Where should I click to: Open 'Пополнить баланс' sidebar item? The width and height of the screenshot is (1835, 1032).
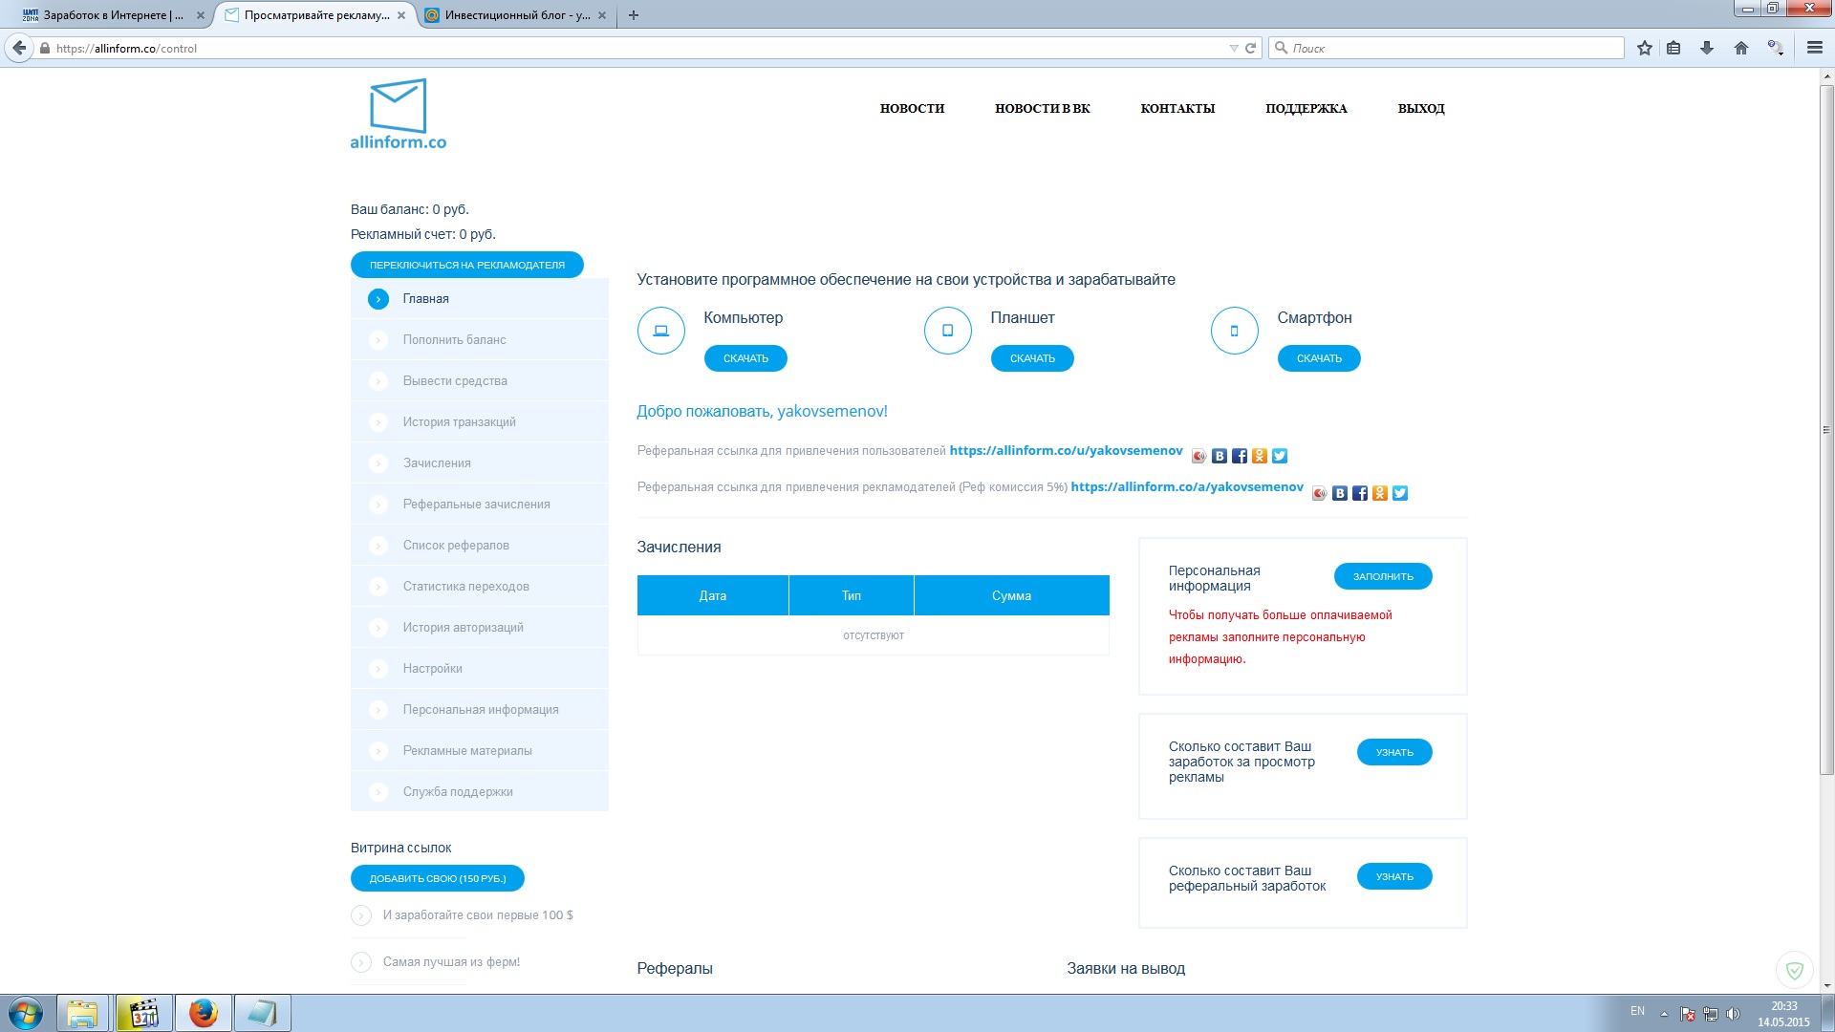454,339
